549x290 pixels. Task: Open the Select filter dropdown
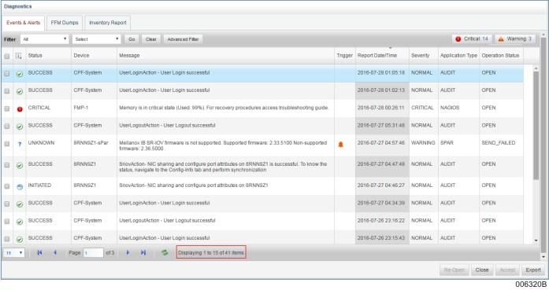[x=97, y=39]
